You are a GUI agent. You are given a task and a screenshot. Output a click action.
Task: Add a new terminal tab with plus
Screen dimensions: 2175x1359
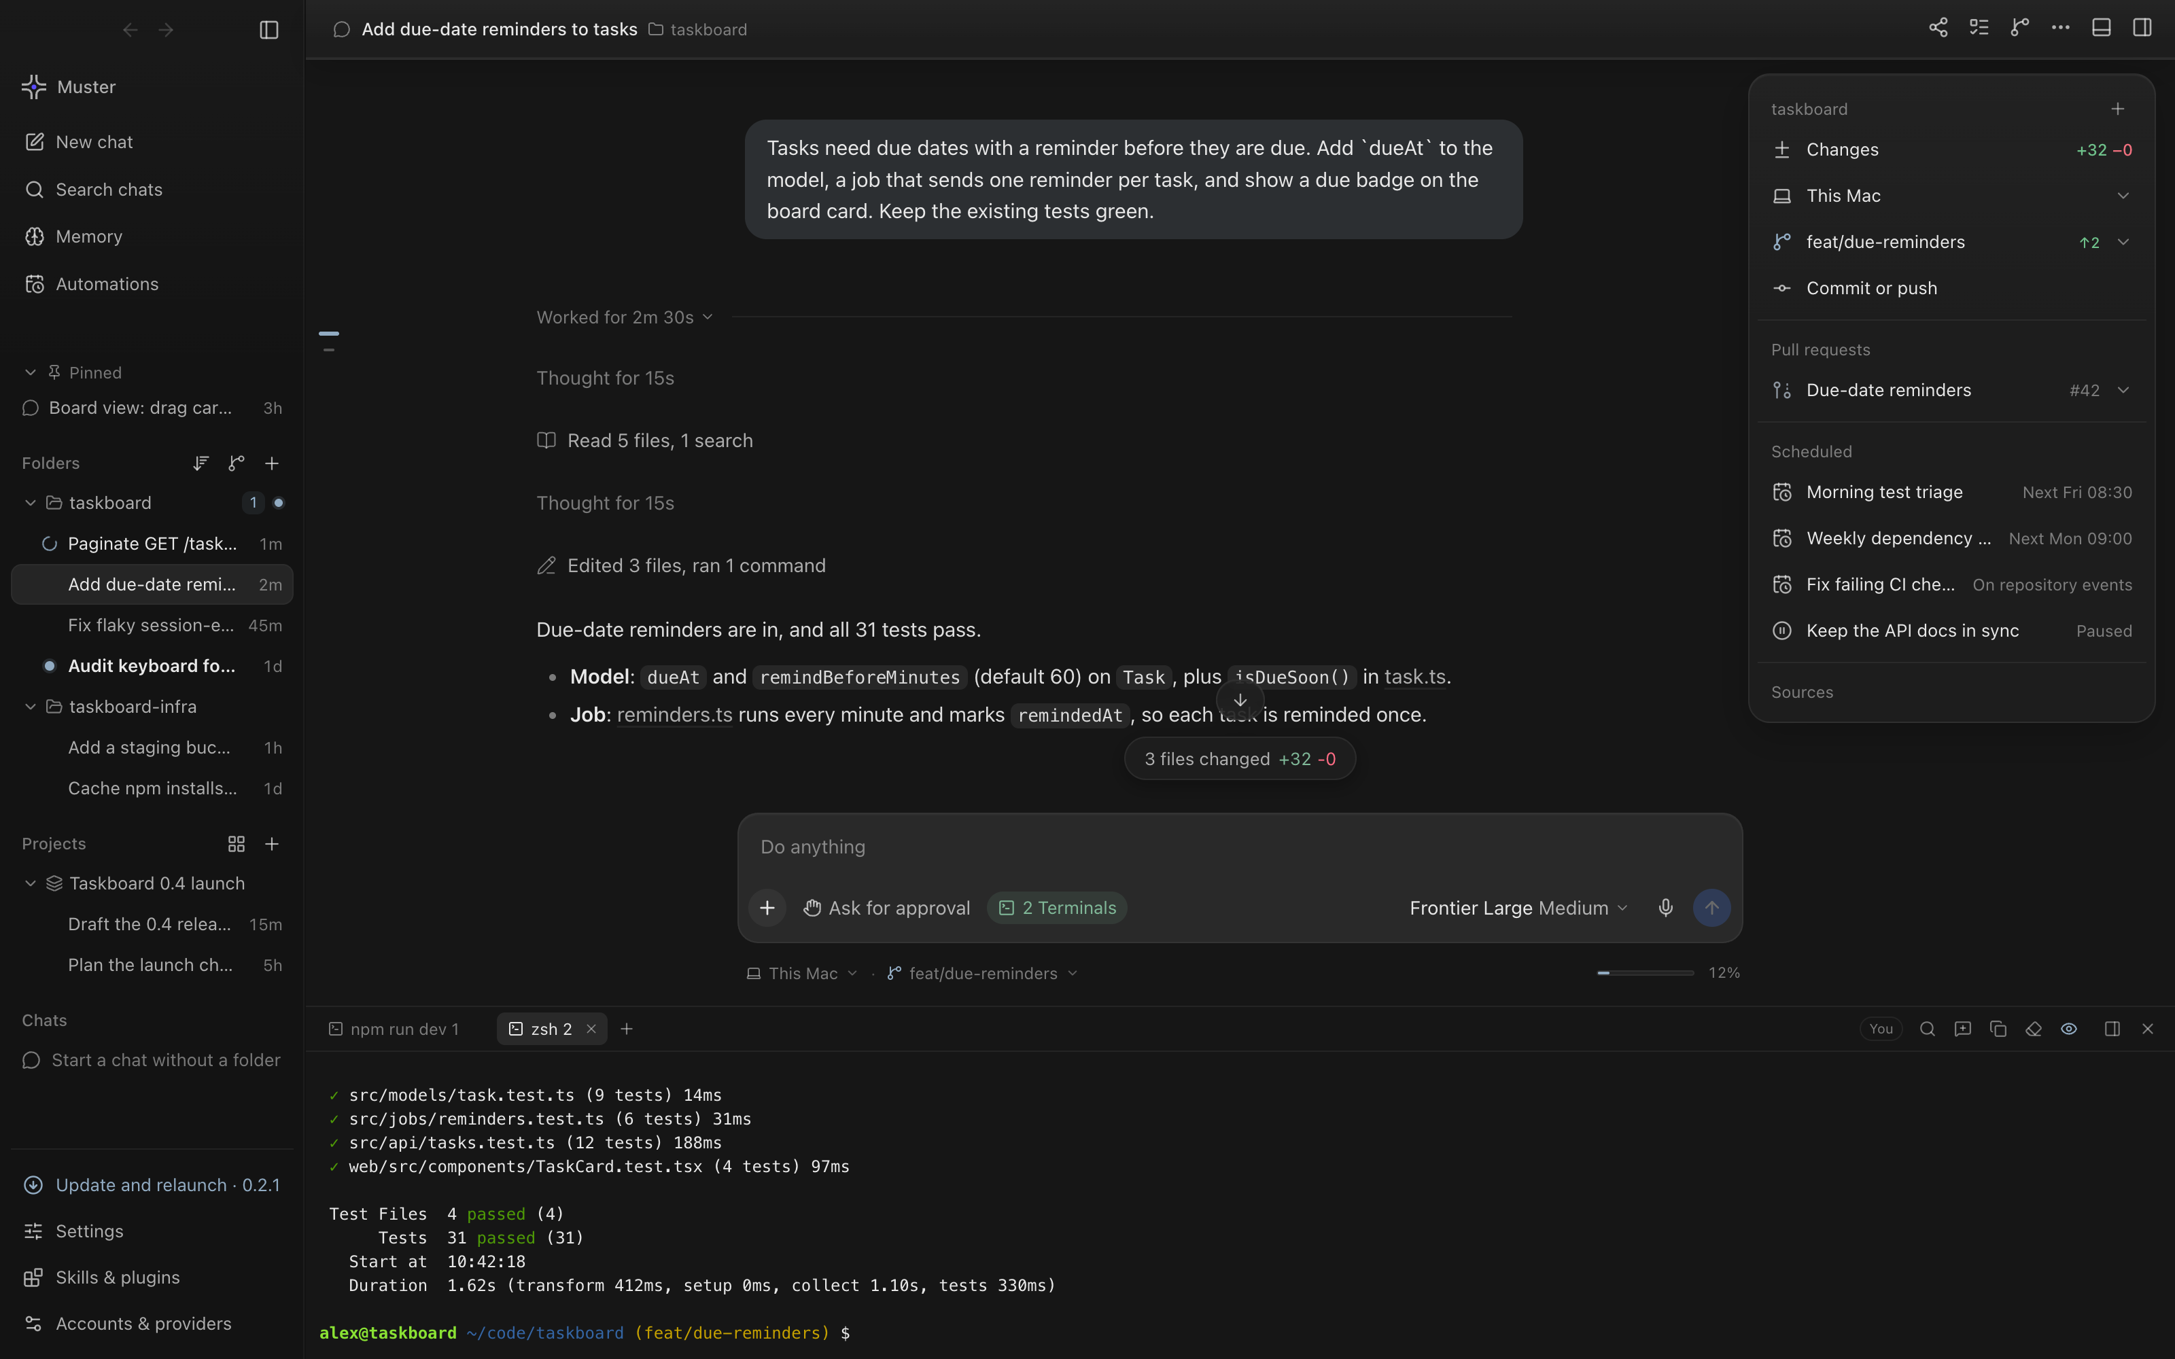pyautogui.click(x=627, y=1029)
